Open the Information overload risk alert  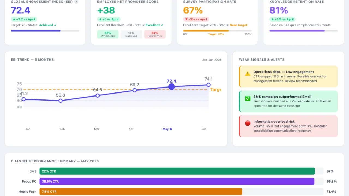[x=288, y=126]
